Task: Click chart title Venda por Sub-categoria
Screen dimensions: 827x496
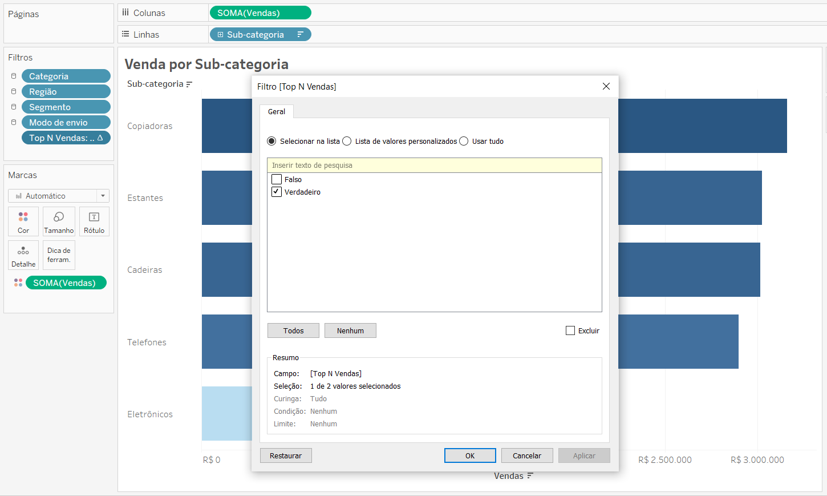Action: tap(206, 64)
